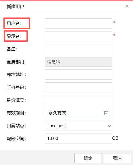Close the 新建用户 dialog with X icon

[127, 6]
